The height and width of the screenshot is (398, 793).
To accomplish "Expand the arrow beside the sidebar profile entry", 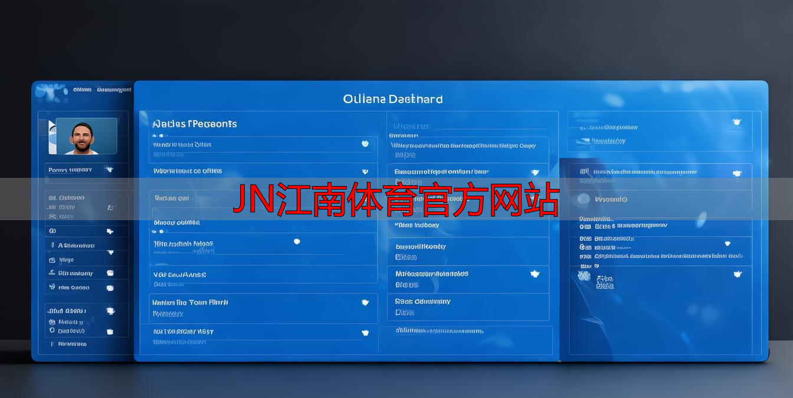I will tap(108, 170).
